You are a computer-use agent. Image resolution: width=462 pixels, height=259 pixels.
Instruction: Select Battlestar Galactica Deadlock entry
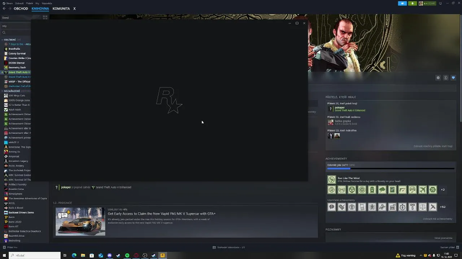(x=25, y=231)
